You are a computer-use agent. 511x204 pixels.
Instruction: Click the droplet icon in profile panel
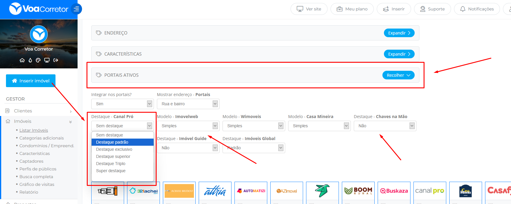pyautogui.click(x=30, y=60)
